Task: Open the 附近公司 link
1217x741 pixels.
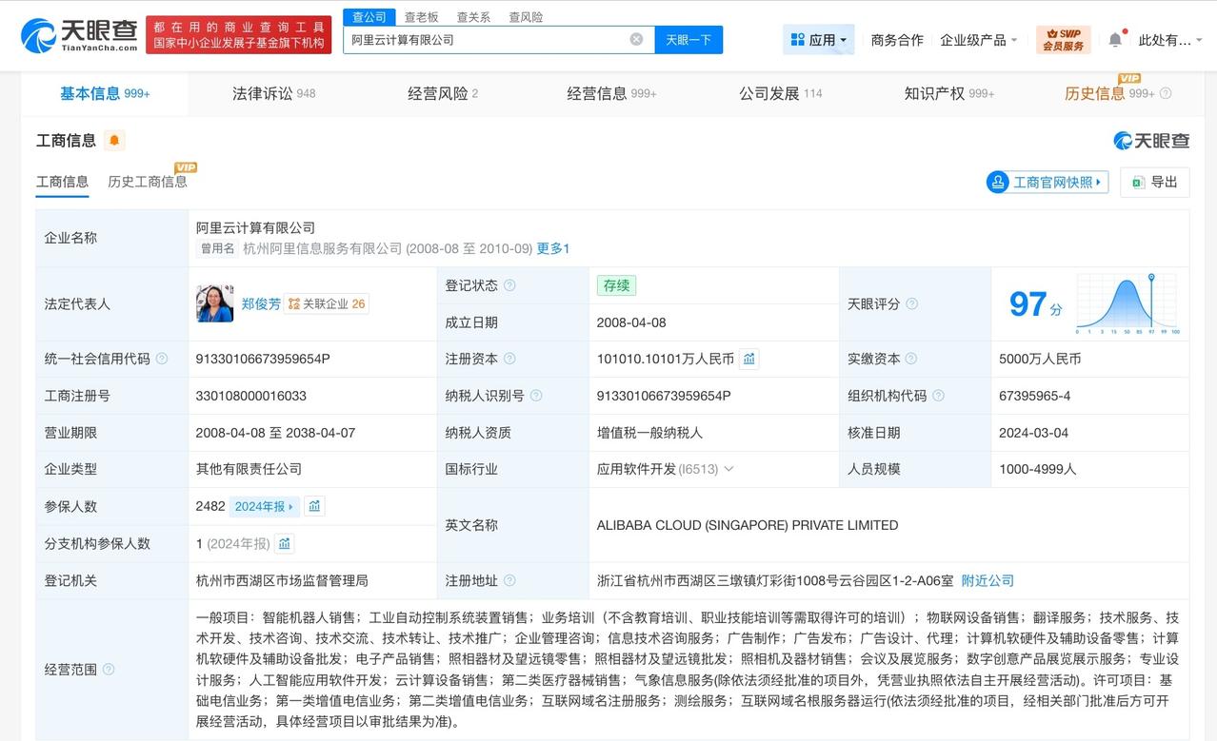Action: 988,580
